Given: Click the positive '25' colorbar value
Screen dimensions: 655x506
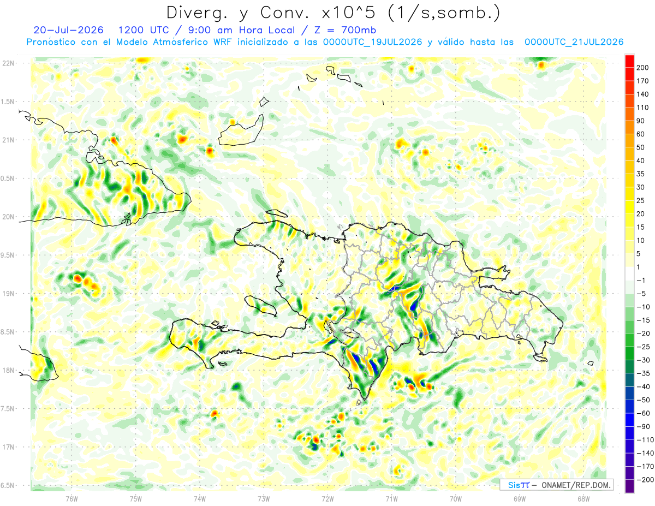Looking at the screenshot, I should coord(641,201).
